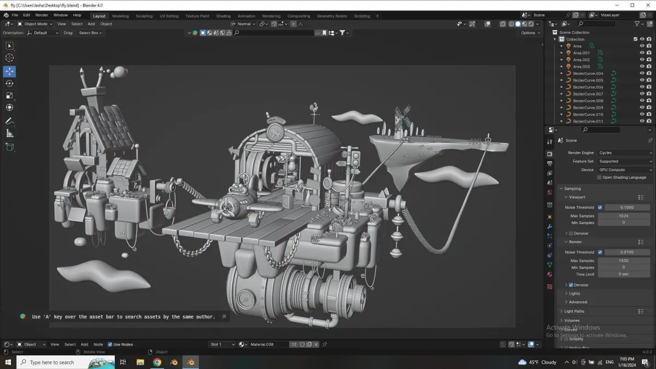656x369 pixels.
Task: Open the Slot 1 material slot dropdown
Action: coord(222,344)
